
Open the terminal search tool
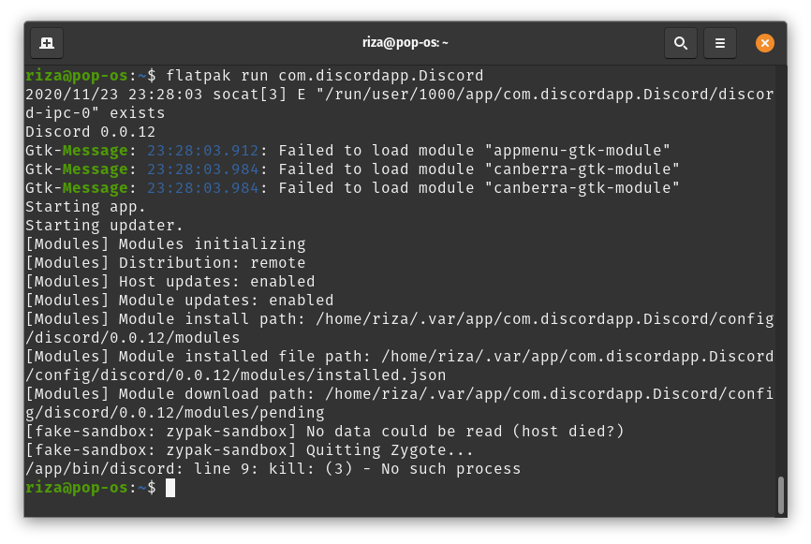681,43
